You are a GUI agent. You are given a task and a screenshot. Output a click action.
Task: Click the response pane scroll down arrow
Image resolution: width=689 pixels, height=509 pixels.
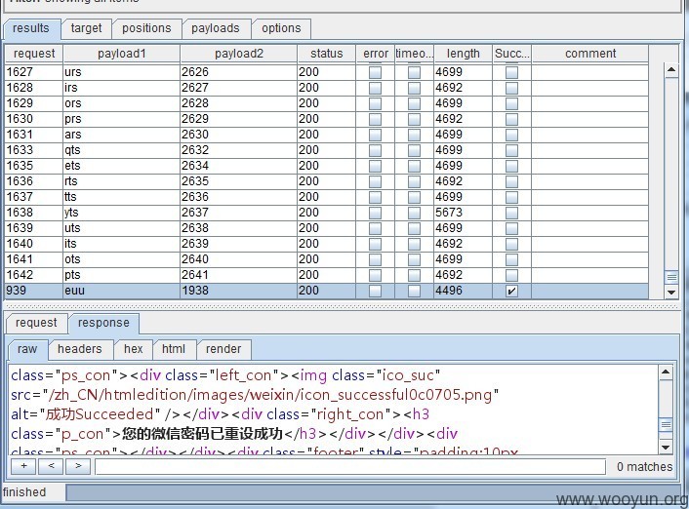click(666, 448)
